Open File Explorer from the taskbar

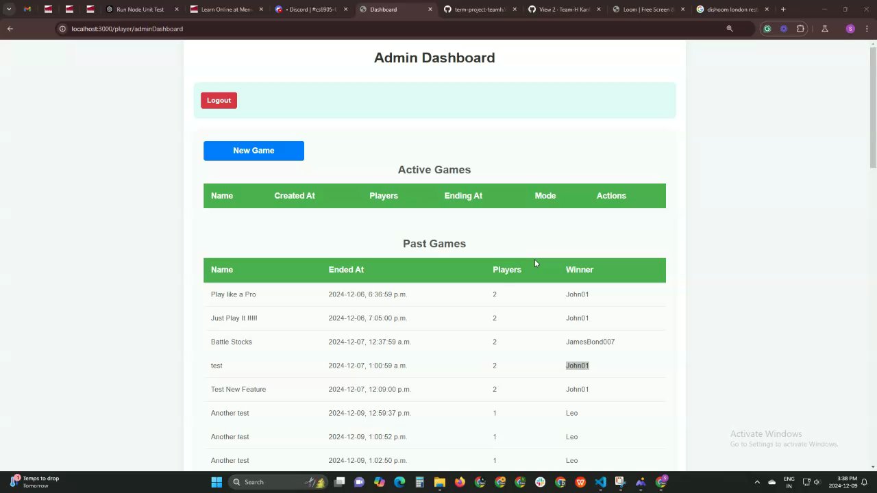440,482
